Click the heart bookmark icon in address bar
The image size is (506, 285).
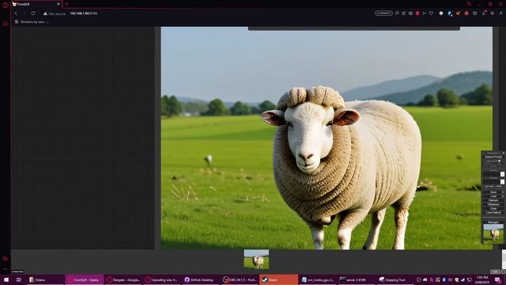coord(431,13)
